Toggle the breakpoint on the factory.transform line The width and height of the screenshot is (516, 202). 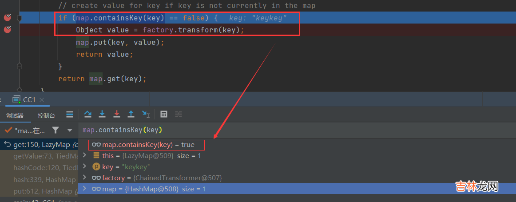click(8, 30)
